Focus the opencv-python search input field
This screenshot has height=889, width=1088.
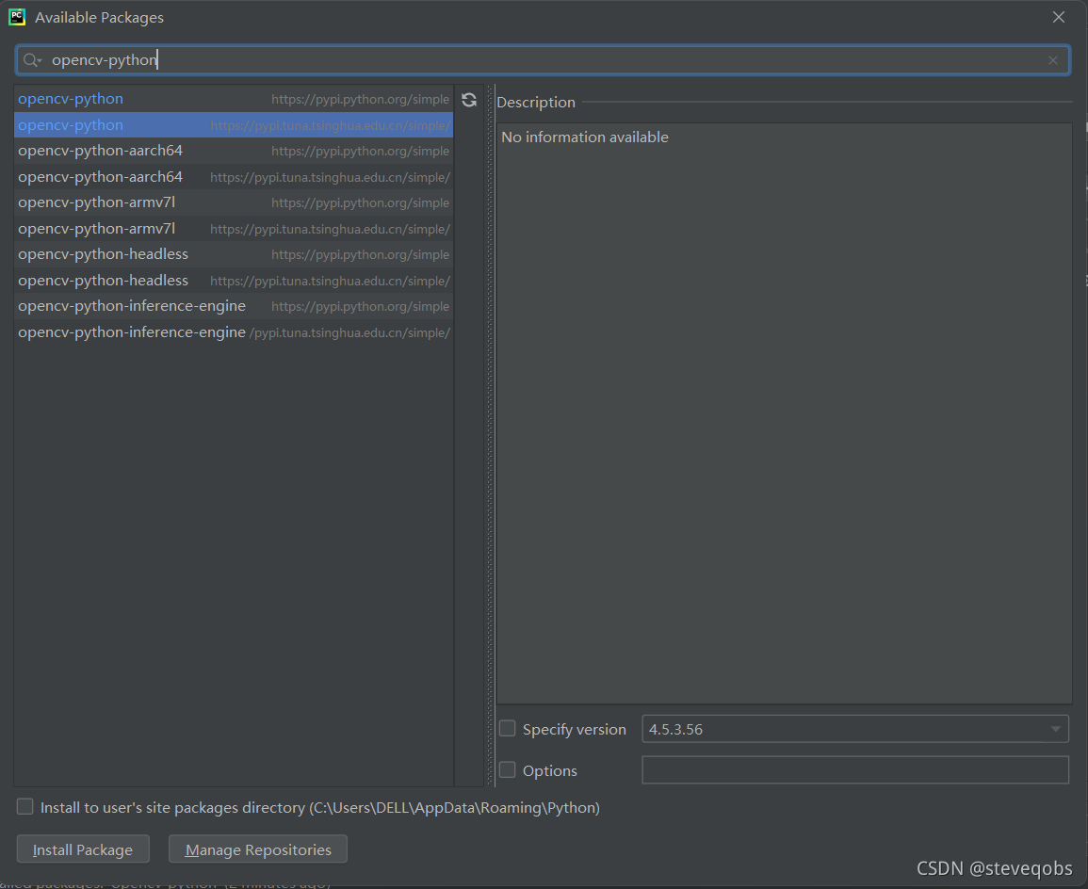[x=543, y=60]
